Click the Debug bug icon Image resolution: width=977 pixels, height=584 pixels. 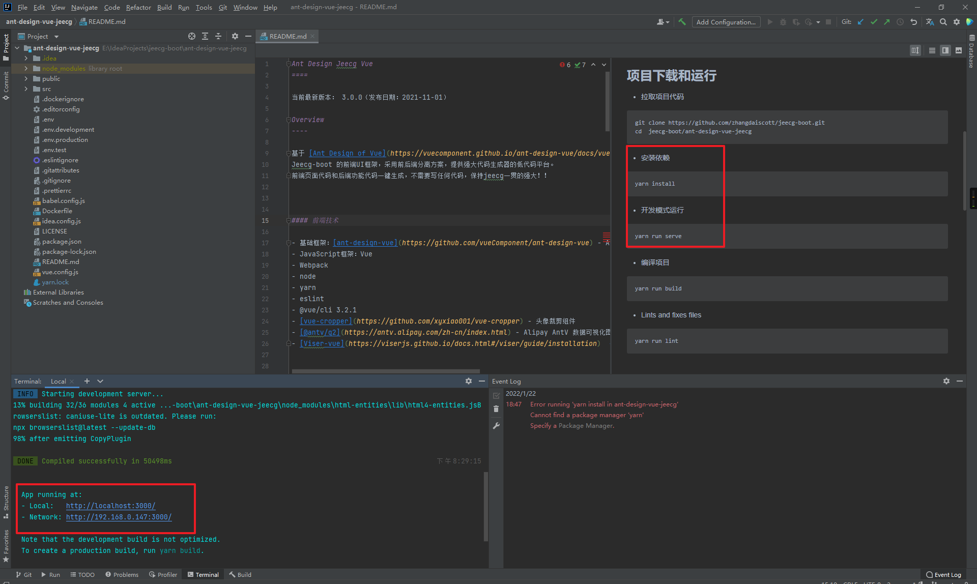[x=783, y=22]
